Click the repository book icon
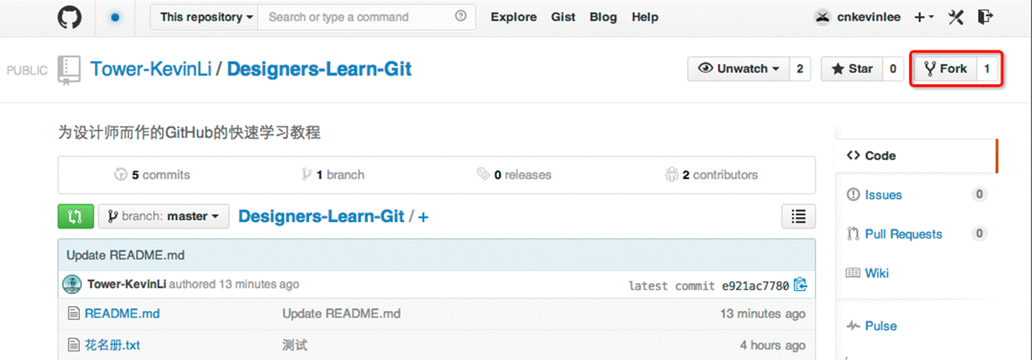 click(x=69, y=70)
